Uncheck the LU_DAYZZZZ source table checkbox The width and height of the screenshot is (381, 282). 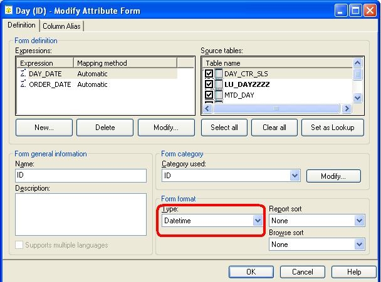point(209,84)
